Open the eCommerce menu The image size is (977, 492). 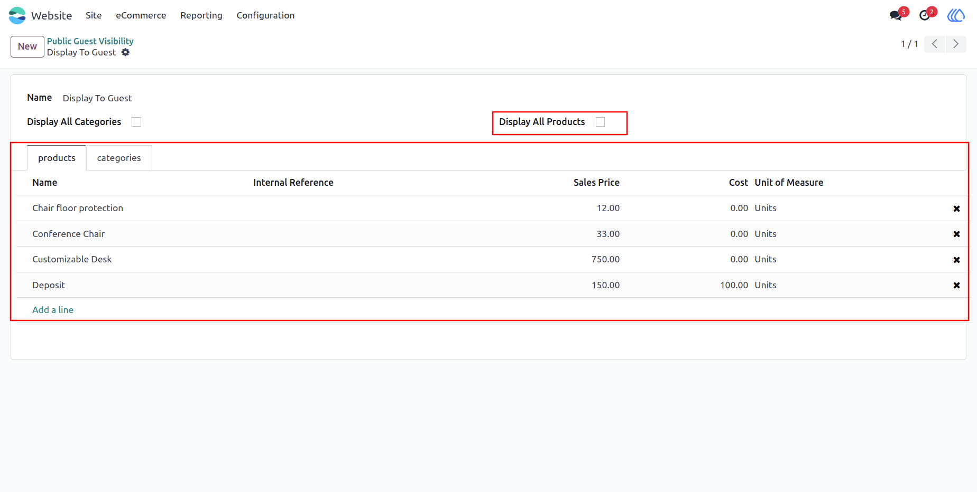point(141,15)
